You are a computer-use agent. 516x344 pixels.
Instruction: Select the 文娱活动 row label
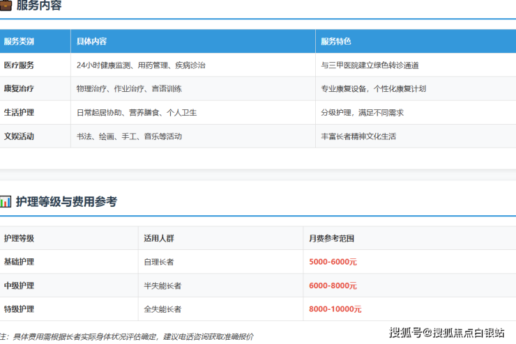point(19,136)
